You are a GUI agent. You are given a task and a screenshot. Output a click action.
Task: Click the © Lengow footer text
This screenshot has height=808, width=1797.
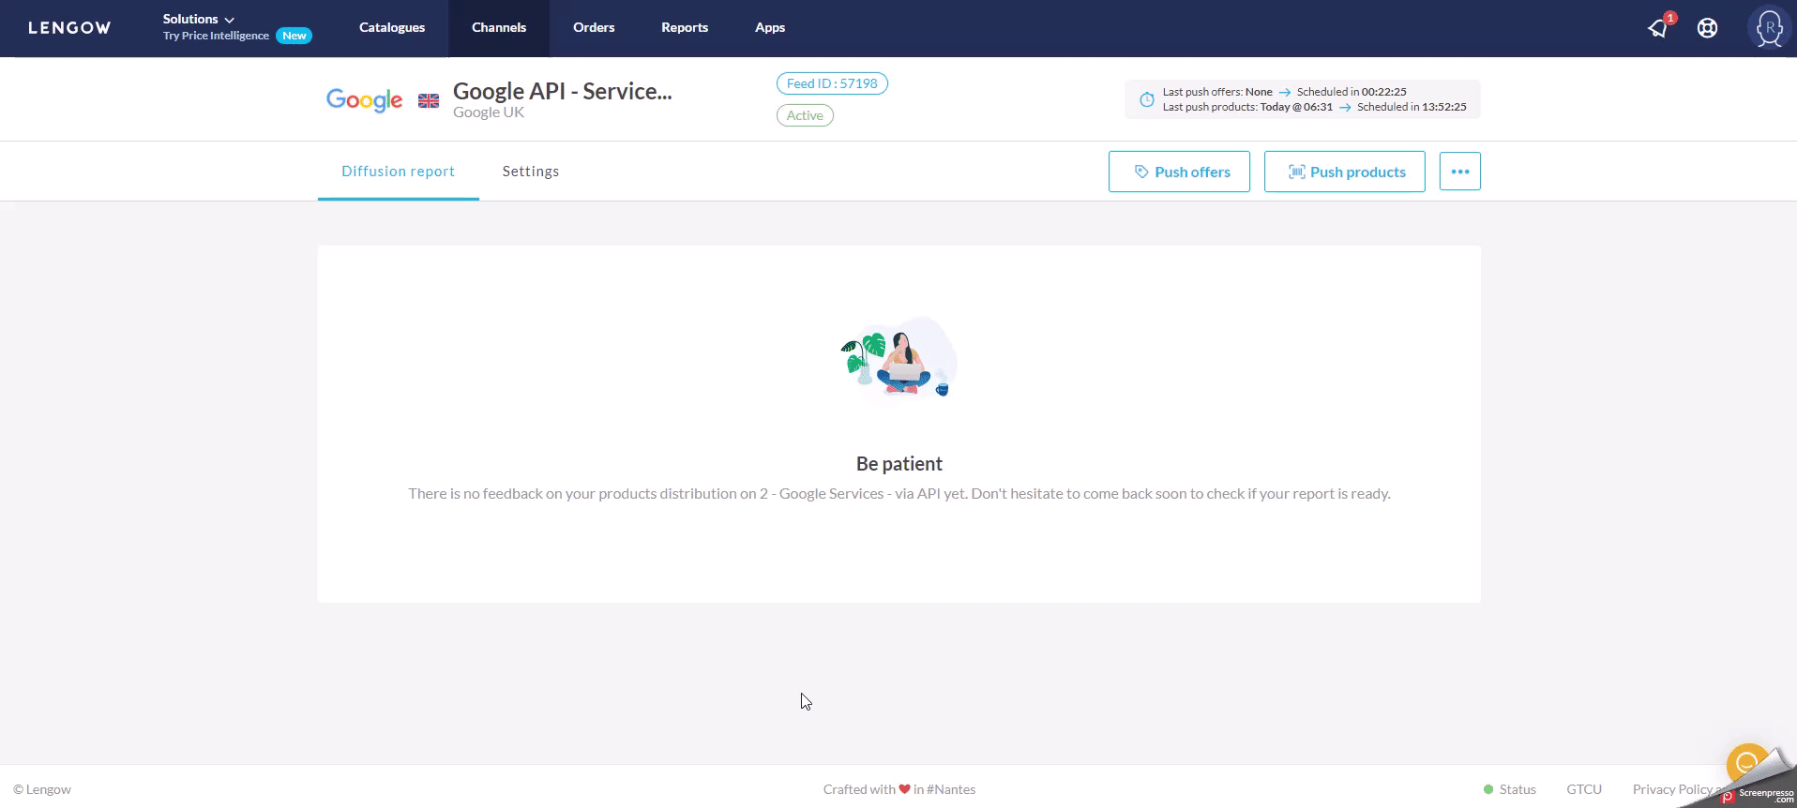click(42, 789)
